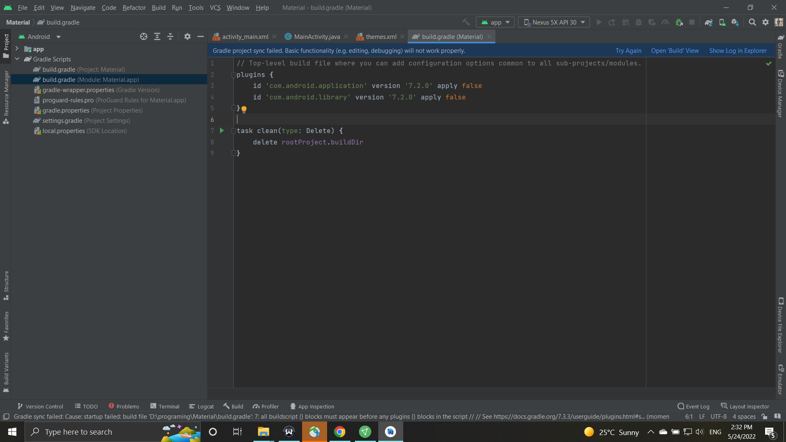Viewport: 786px width, 442px height.
Task: Open the VCS menu
Action: click(215, 7)
